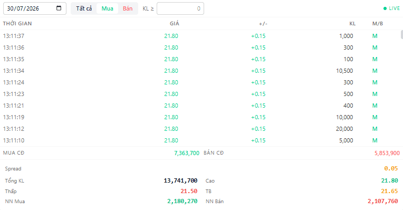Click the green LIVE status indicator
This screenshot has width=403, height=210.
click(x=391, y=8)
